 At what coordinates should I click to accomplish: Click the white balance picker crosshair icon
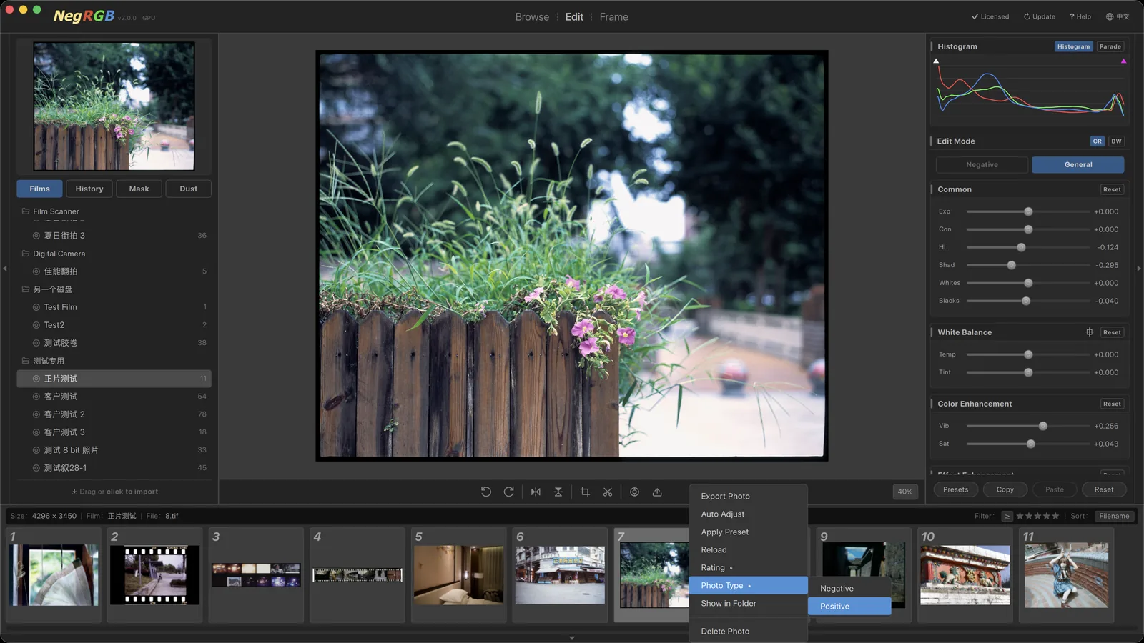click(1090, 332)
